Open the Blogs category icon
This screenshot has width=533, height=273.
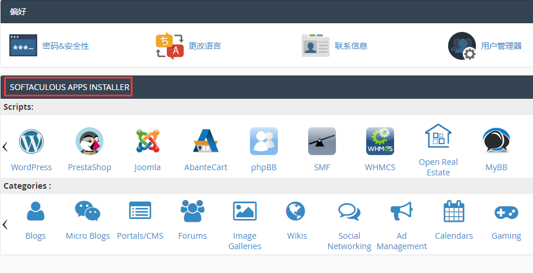pos(35,211)
